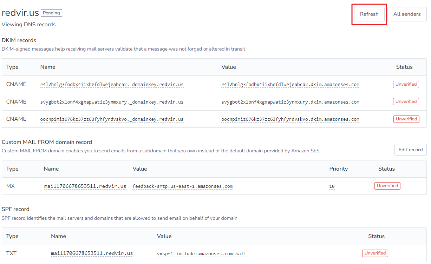The height and width of the screenshot is (264, 431).
Task: Click Unverified badge on second DKIM row
Action: 406,101
